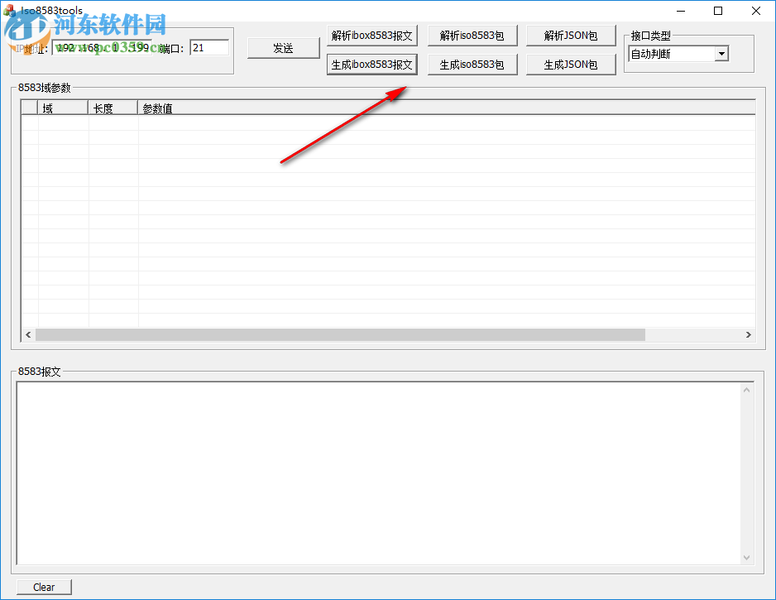
Task: Click the 解析ibox8583报文 parse button
Action: coord(371,35)
